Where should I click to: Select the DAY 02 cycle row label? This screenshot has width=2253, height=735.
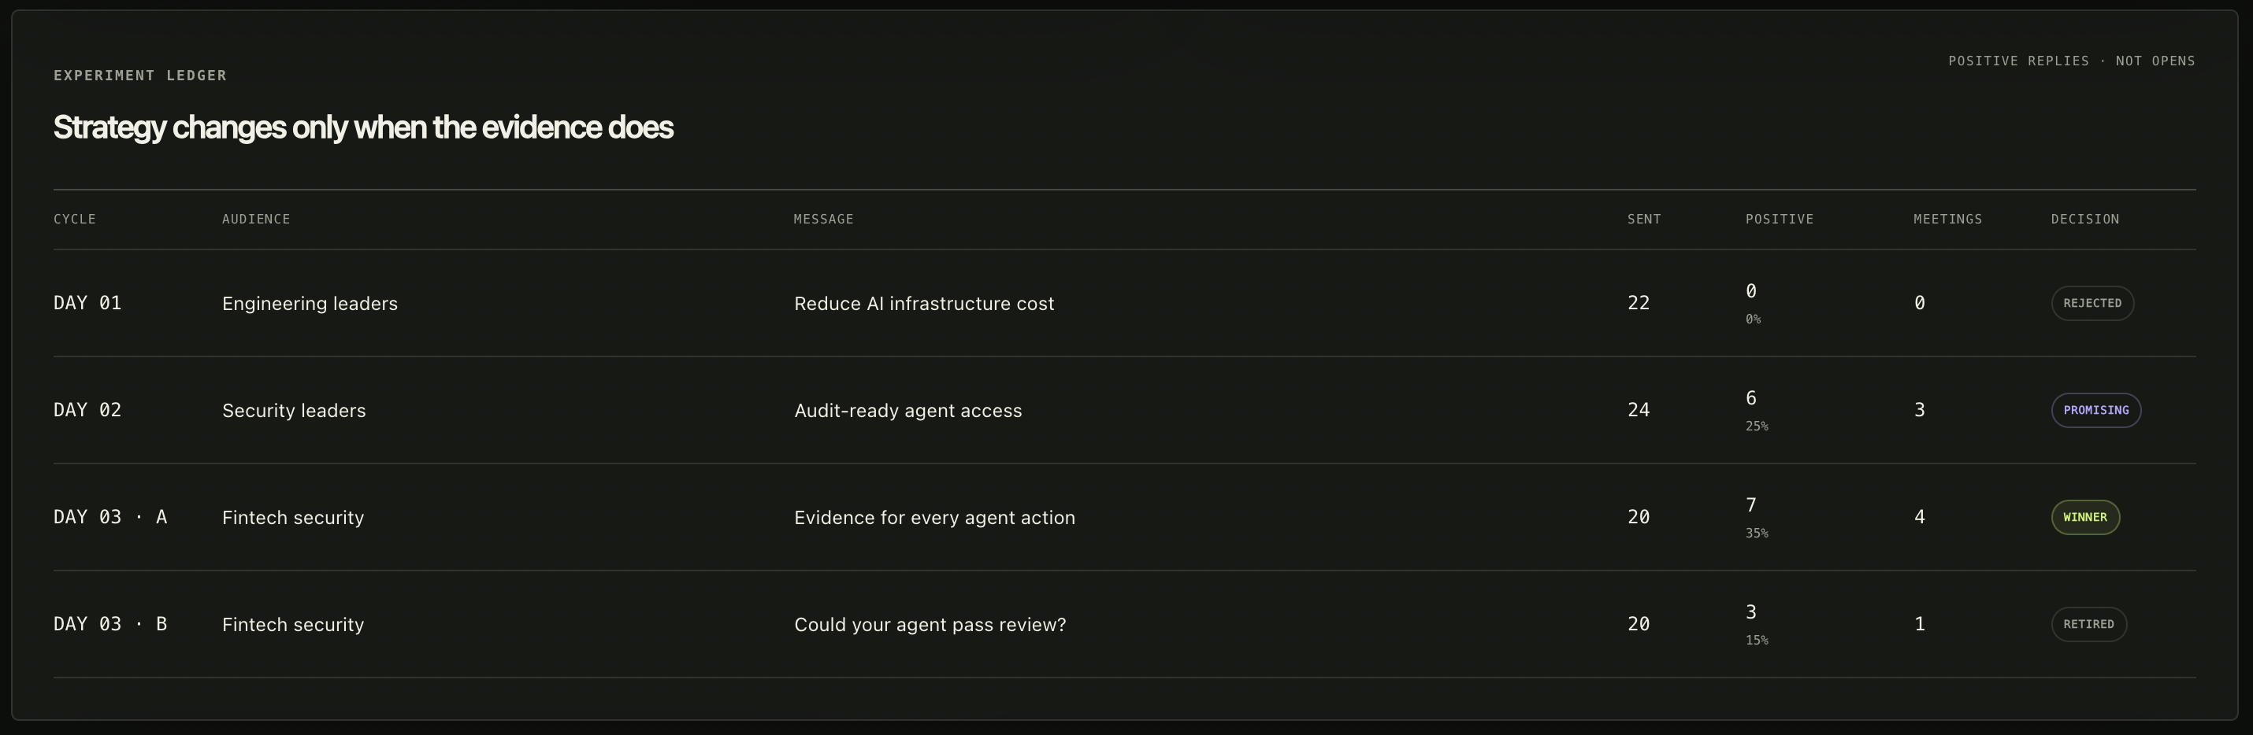coord(87,410)
